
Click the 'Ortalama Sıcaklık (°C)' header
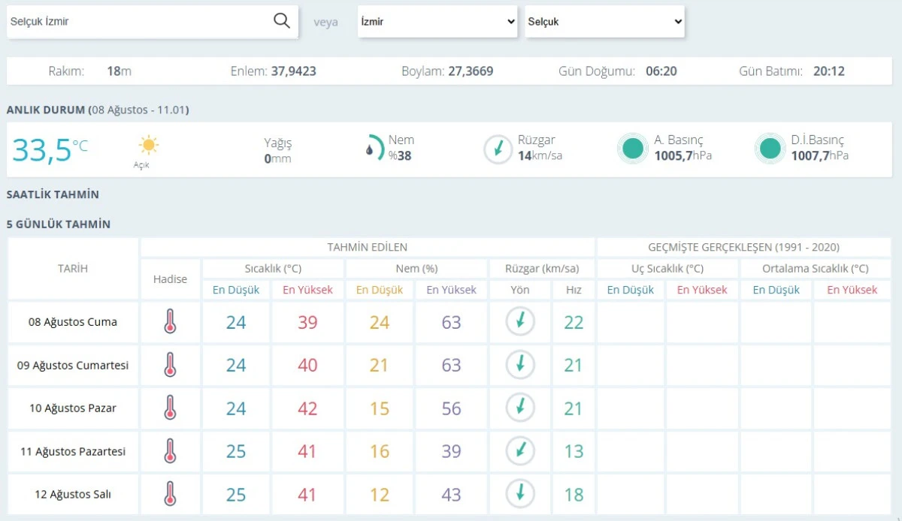click(x=816, y=268)
